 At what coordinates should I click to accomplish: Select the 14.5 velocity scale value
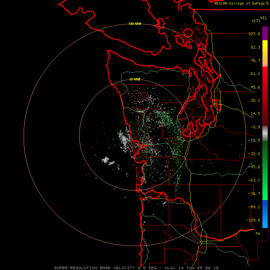(255, 114)
